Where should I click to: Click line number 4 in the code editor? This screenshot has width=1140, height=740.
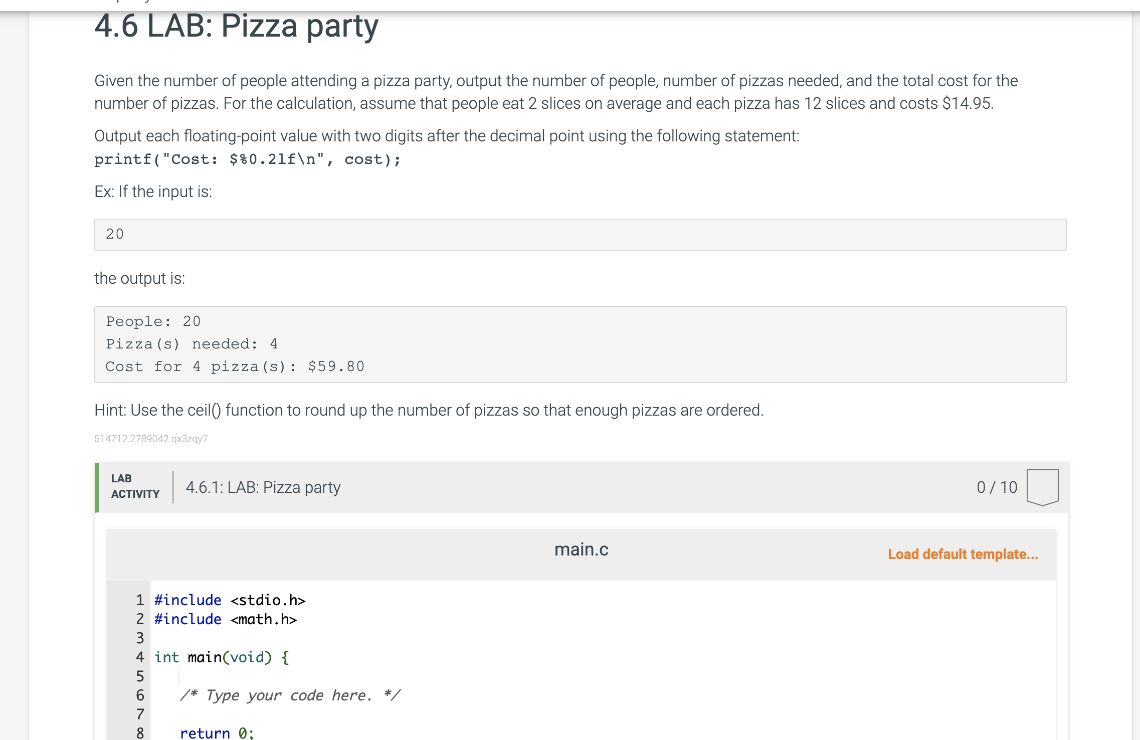pos(140,657)
